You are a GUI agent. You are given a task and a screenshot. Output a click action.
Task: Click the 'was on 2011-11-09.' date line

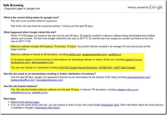pyautogui.click(x=21, y=41)
